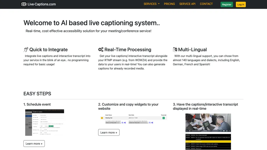
Task: Click the CC logo icon in the navbar
Action: (x=24, y=4)
